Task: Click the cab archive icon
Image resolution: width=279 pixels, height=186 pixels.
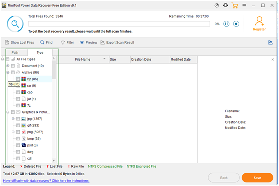Action: tap(23, 92)
